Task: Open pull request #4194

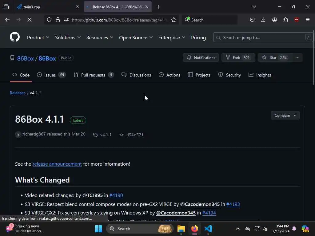Action: pos(209,213)
